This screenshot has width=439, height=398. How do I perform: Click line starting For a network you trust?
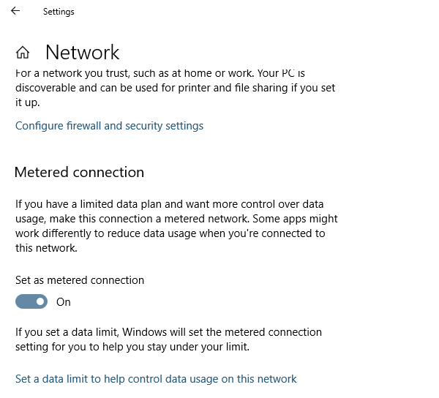tap(160, 73)
